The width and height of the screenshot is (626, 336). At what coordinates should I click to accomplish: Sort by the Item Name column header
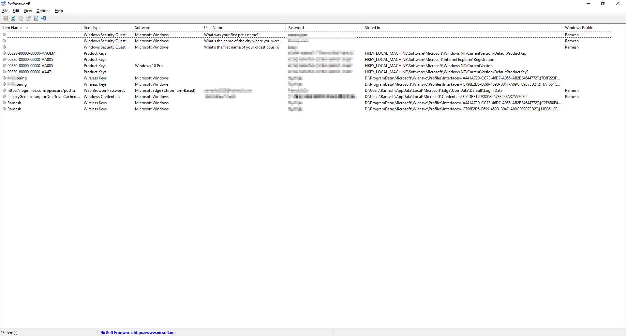pos(41,28)
